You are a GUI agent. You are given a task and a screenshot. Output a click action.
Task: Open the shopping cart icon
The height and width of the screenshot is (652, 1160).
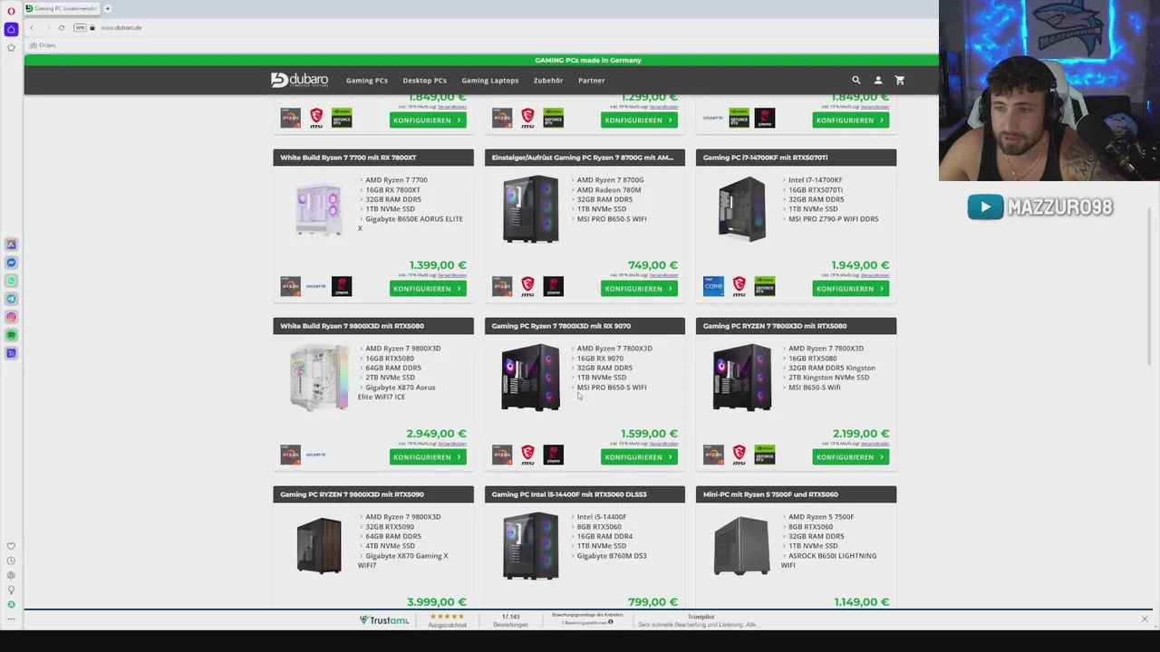899,80
